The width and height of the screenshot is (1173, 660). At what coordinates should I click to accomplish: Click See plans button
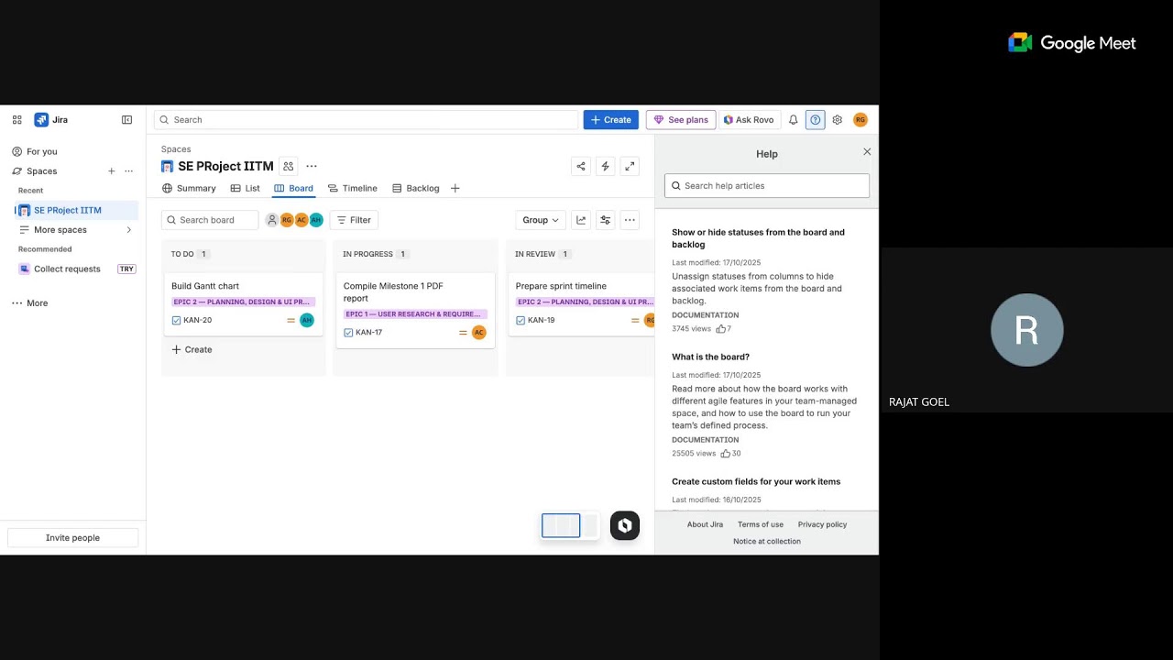[681, 120]
